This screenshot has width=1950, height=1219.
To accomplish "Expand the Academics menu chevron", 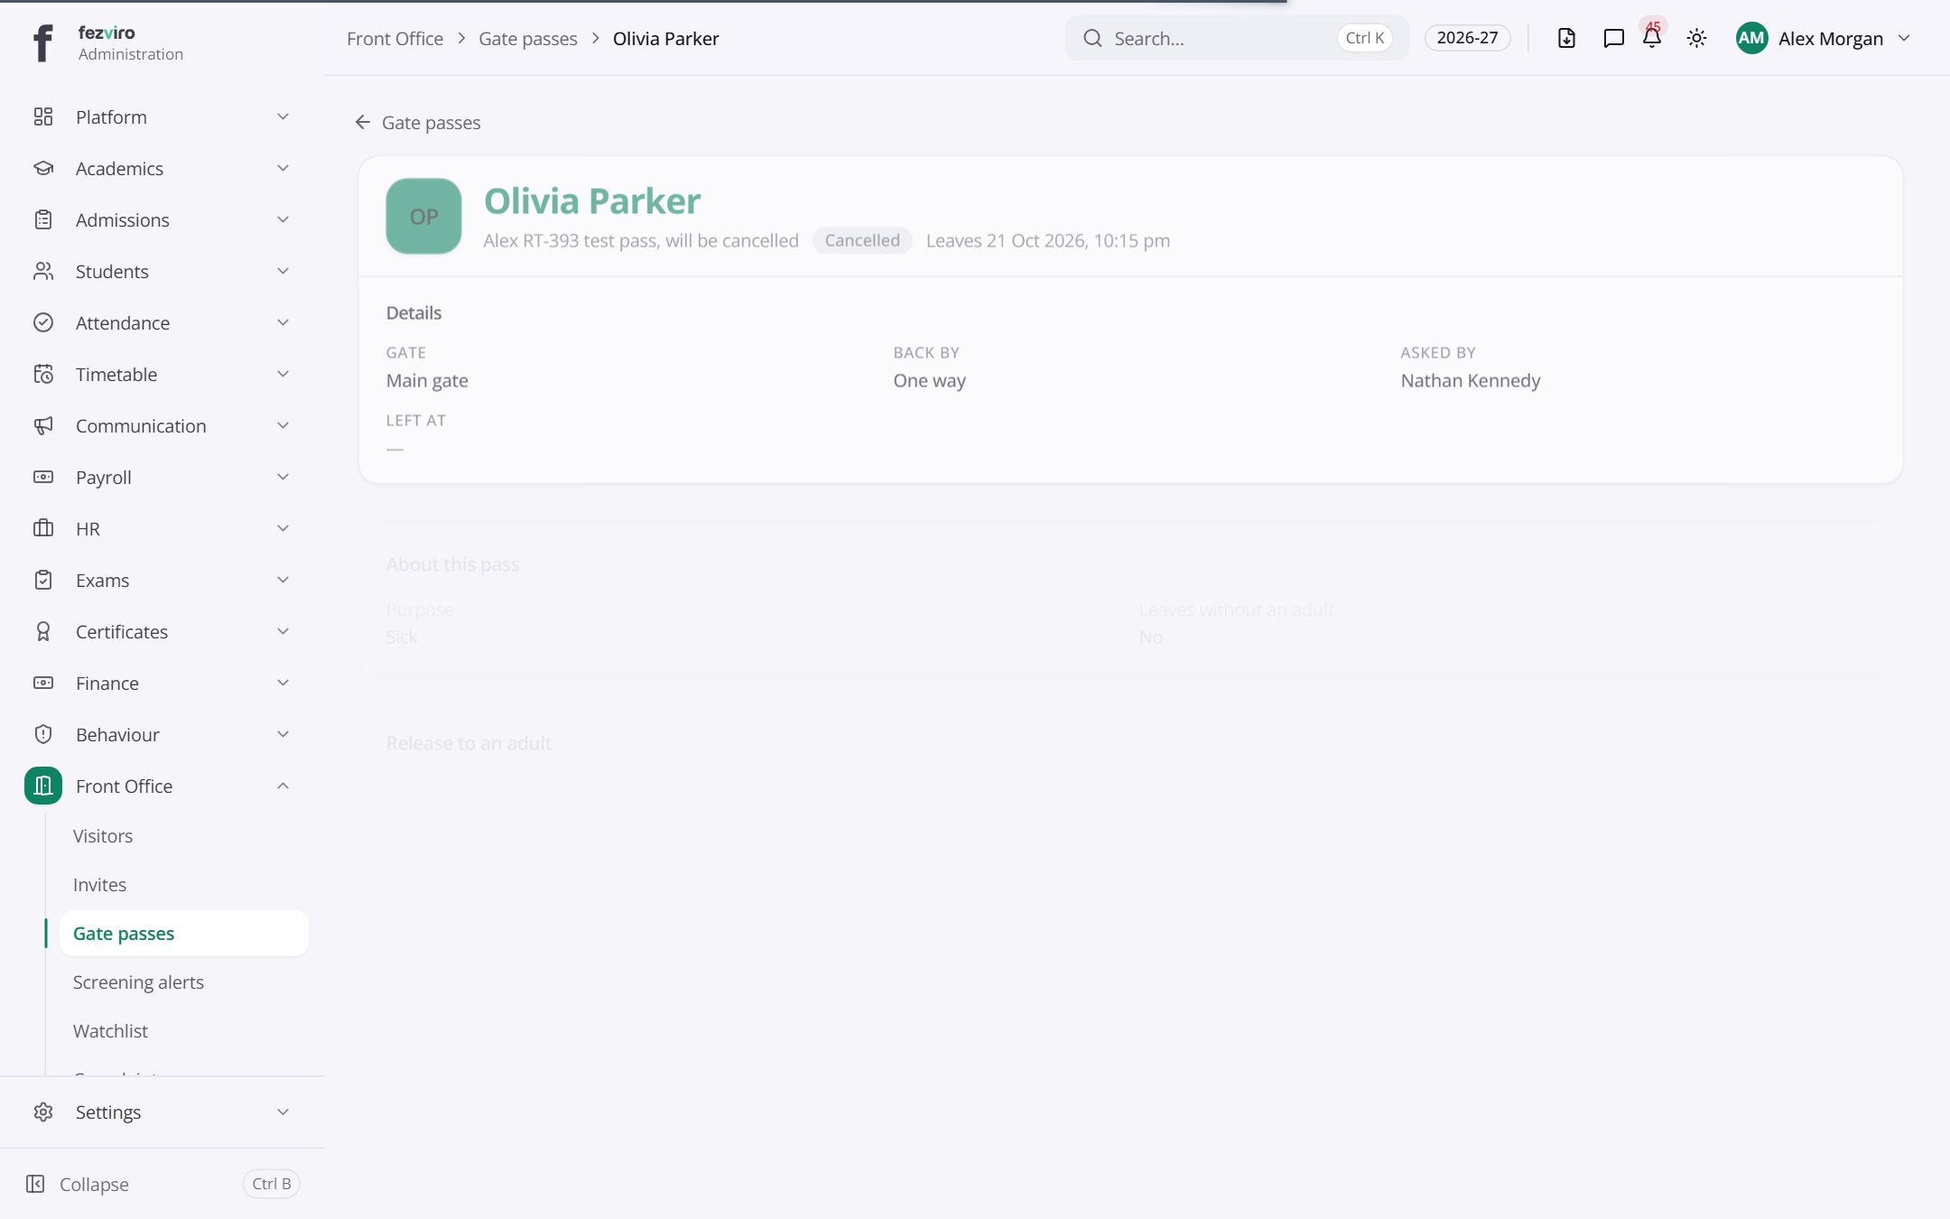I will pyautogui.click(x=283, y=168).
